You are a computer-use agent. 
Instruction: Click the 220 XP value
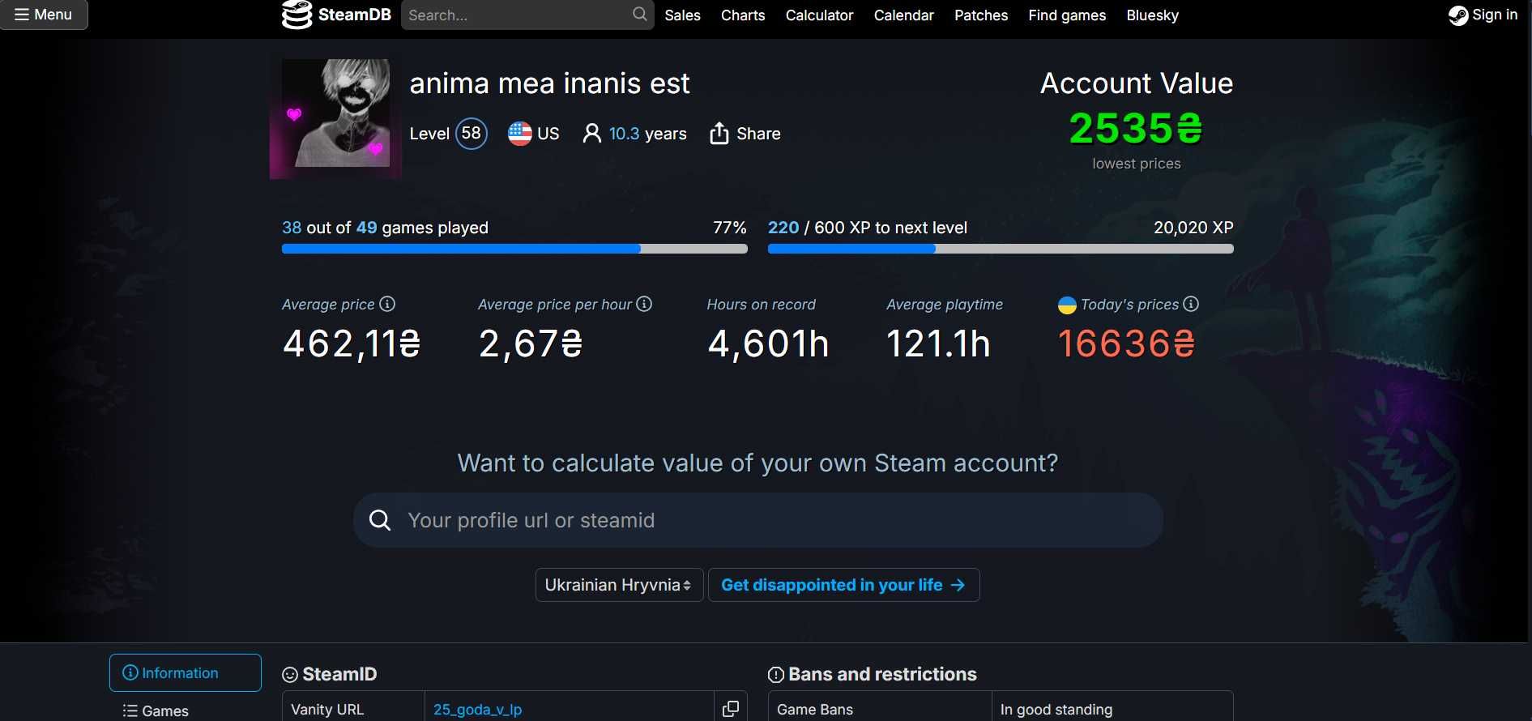click(783, 228)
